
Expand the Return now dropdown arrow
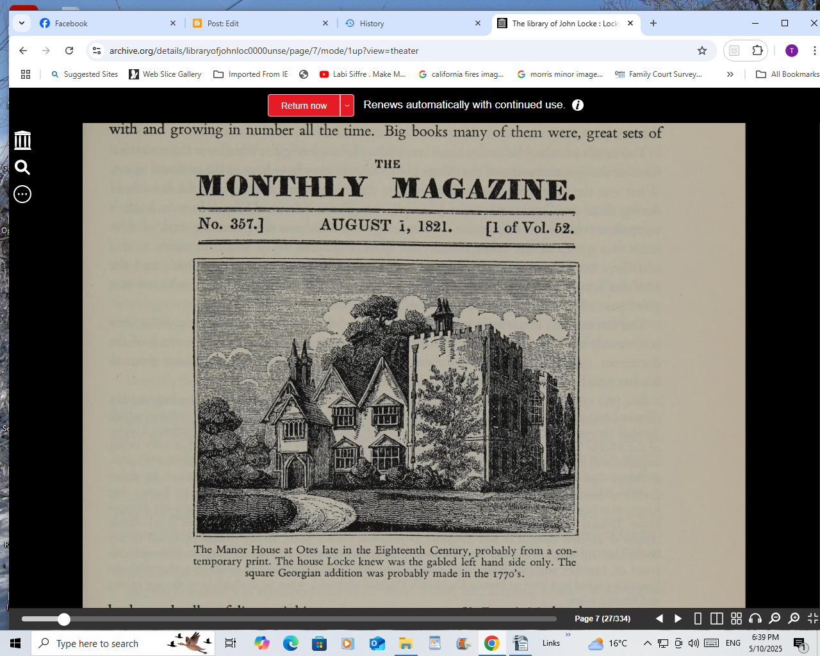(347, 106)
